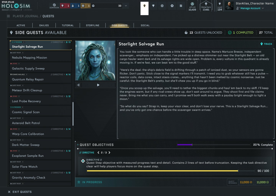Click the zATLAS currency icon
276x196 pixels.
(x=192, y=4)
